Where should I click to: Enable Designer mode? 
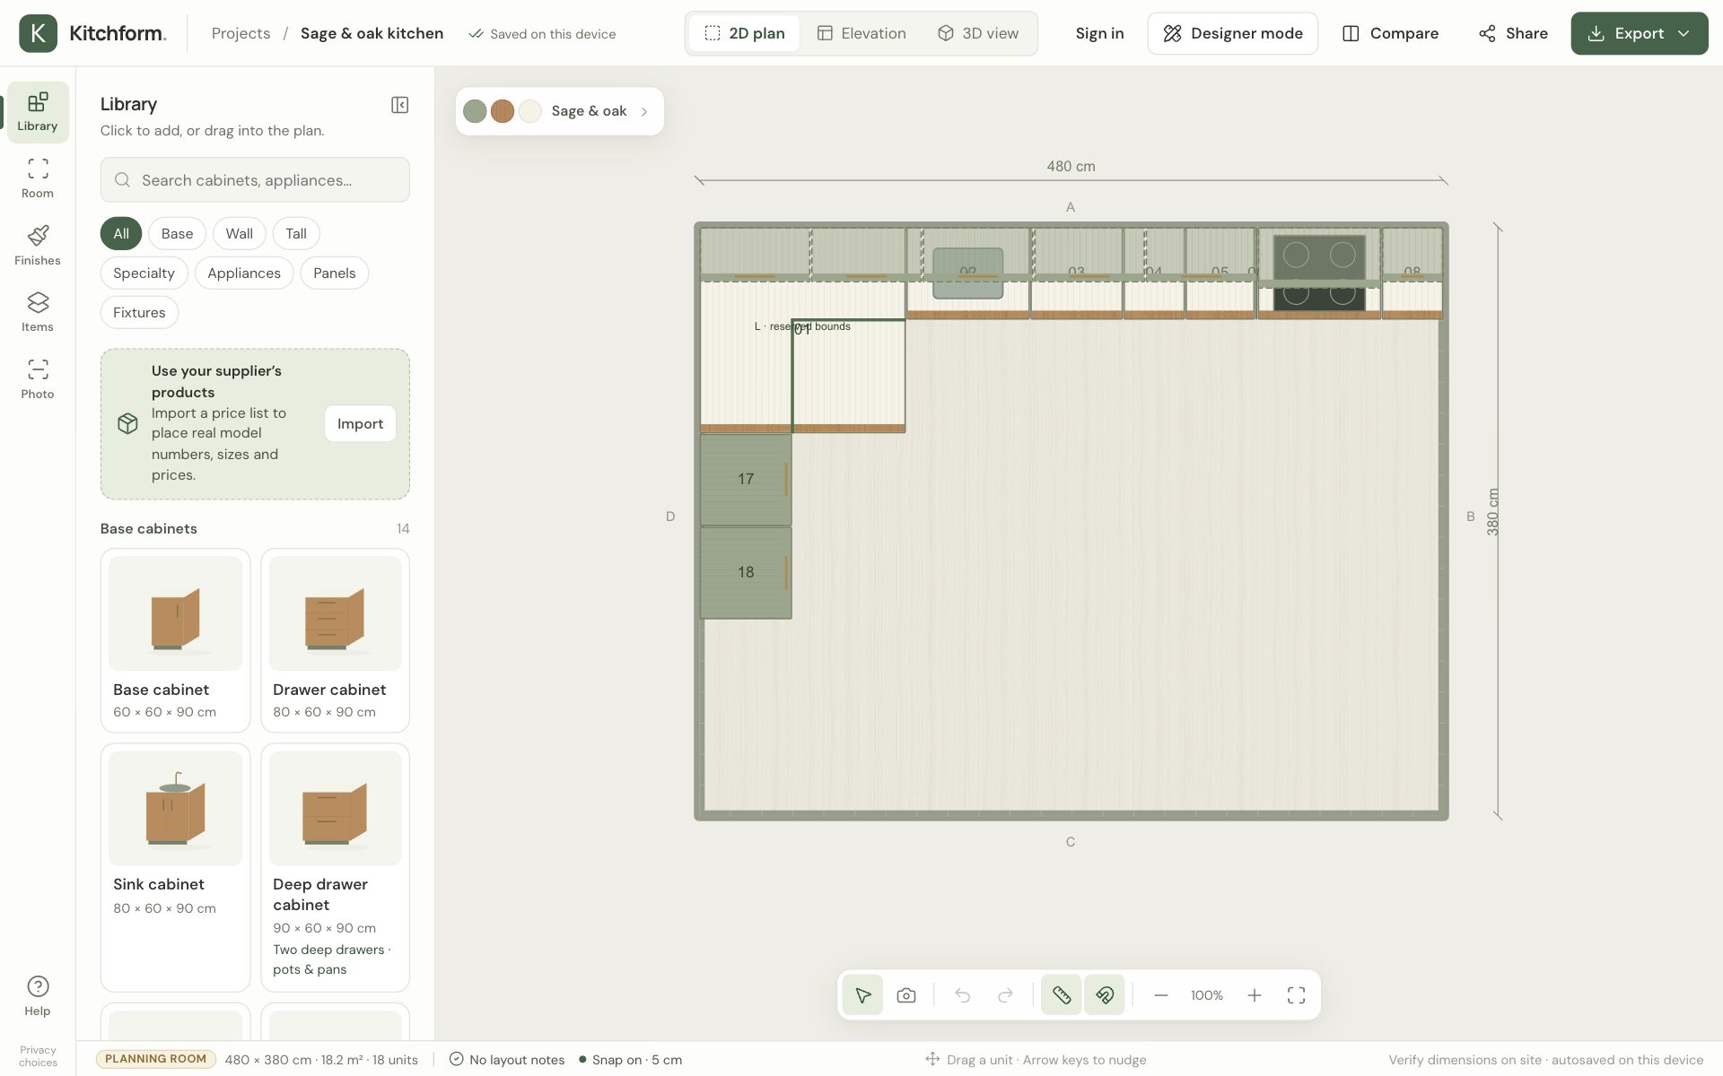point(1232,33)
